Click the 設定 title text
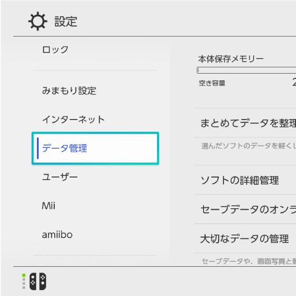This screenshot has width=296, height=296. [x=66, y=21]
